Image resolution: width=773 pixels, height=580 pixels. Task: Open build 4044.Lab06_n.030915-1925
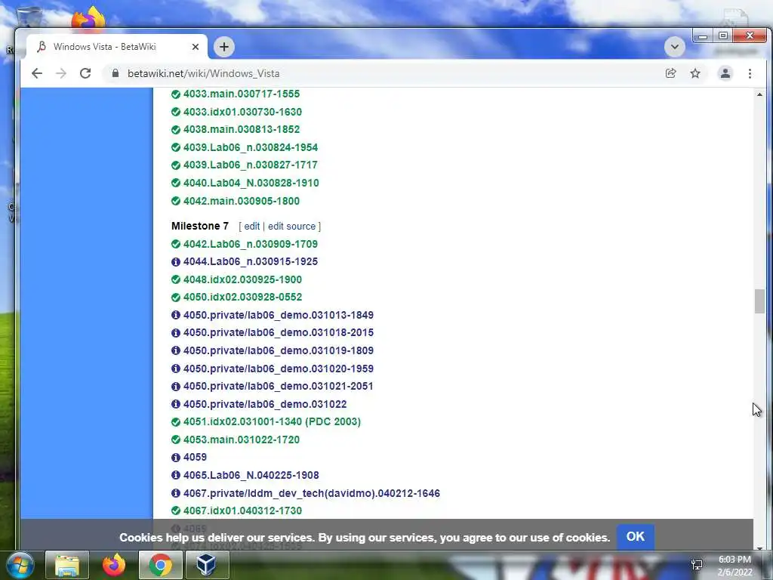coord(251,261)
